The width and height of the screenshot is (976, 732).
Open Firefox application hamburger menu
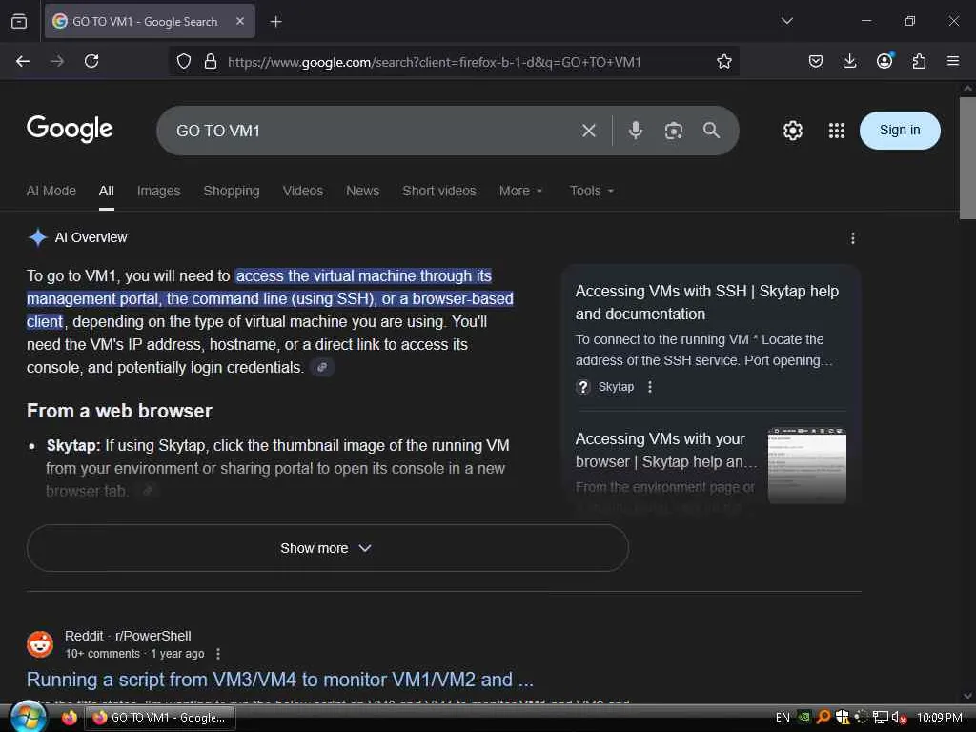point(953,61)
